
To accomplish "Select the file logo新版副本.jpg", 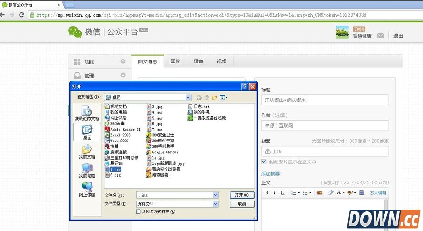I will (166, 163).
